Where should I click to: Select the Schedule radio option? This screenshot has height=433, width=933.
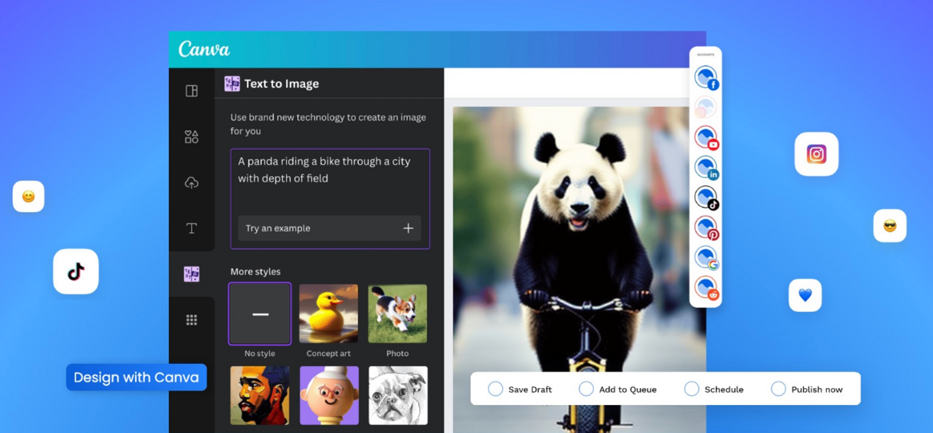[x=691, y=389]
